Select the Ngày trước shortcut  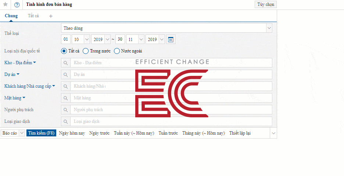99,133
